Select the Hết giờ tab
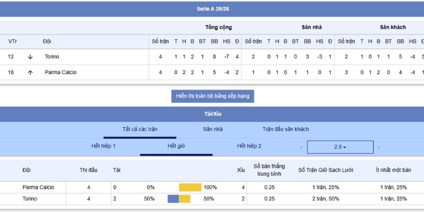The width and height of the screenshot is (424, 212). [176, 146]
